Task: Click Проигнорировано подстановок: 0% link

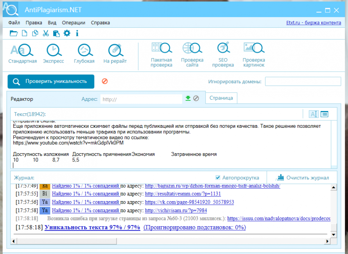Action: tap(195, 227)
